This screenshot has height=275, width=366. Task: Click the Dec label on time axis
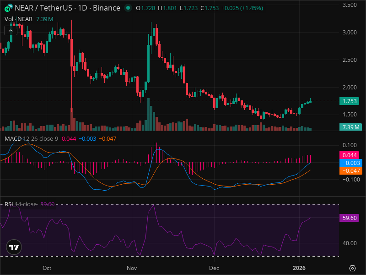point(214,268)
